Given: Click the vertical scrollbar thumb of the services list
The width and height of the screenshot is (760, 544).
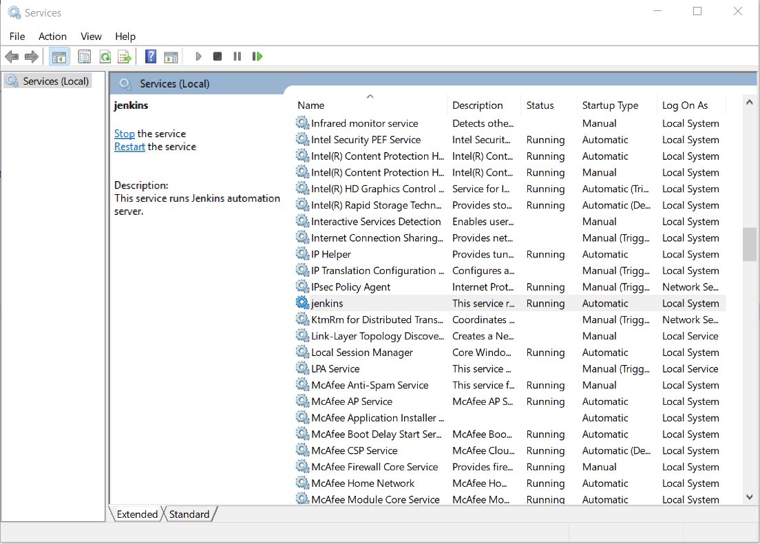Looking at the screenshot, I should click(x=750, y=244).
